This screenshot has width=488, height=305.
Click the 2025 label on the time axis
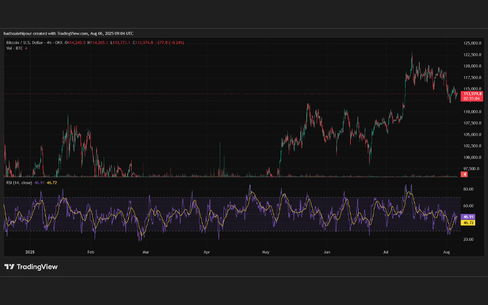click(x=30, y=252)
